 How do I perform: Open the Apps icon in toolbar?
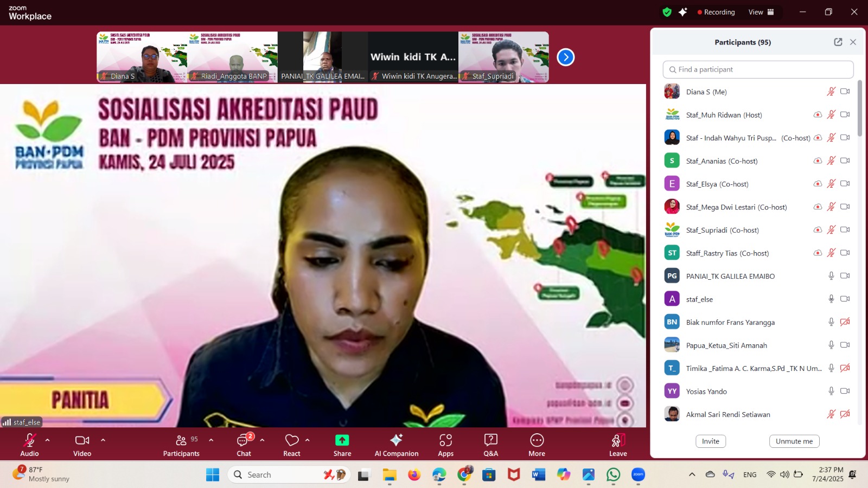pyautogui.click(x=445, y=445)
